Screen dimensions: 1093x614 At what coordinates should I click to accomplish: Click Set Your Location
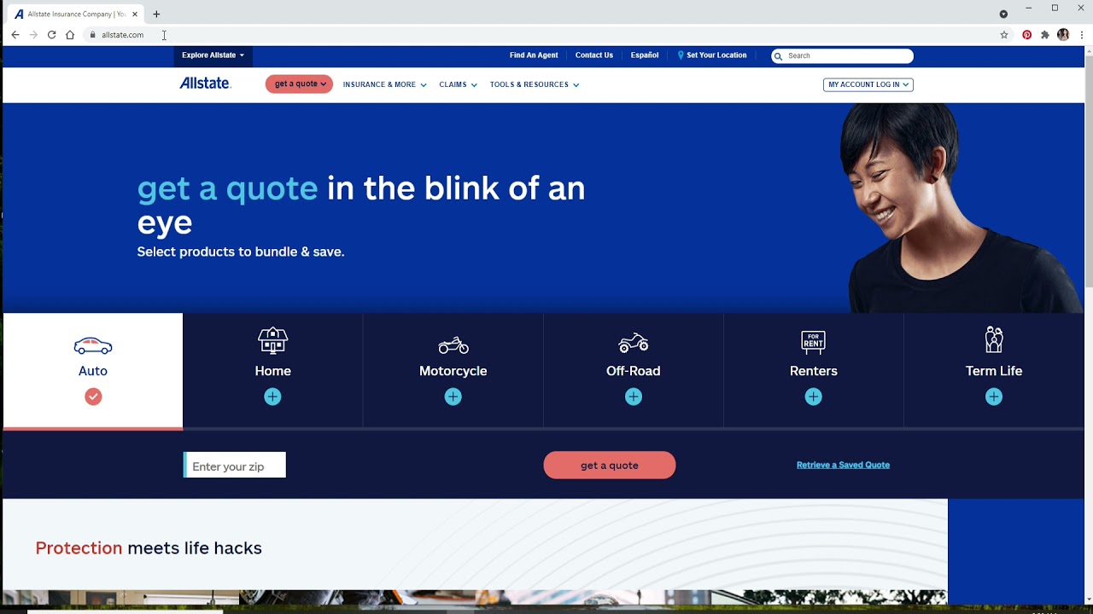716,55
